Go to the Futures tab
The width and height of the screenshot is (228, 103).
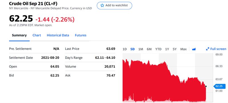[x=81, y=35]
